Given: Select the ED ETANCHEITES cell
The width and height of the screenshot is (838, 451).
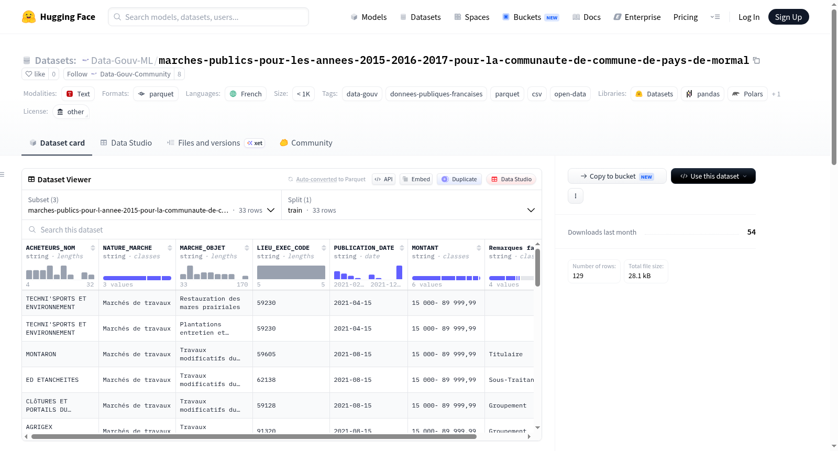Looking at the screenshot, I should pos(60,380).
